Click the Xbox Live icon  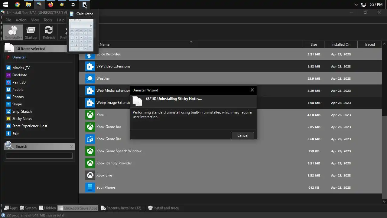point(90,175)
